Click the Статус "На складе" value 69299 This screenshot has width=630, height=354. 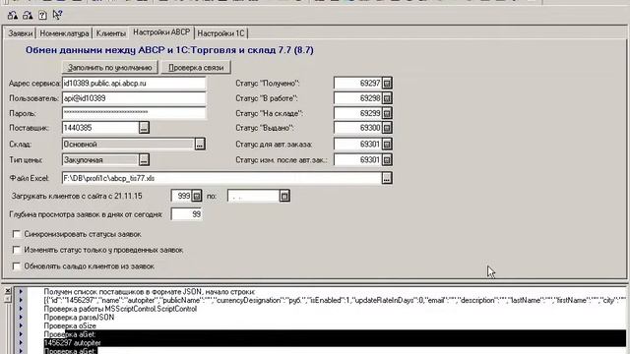pyautogui.click(x=357, y=114)
